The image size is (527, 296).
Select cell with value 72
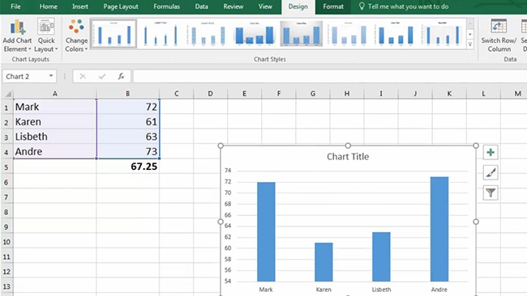tap(128, 107)
